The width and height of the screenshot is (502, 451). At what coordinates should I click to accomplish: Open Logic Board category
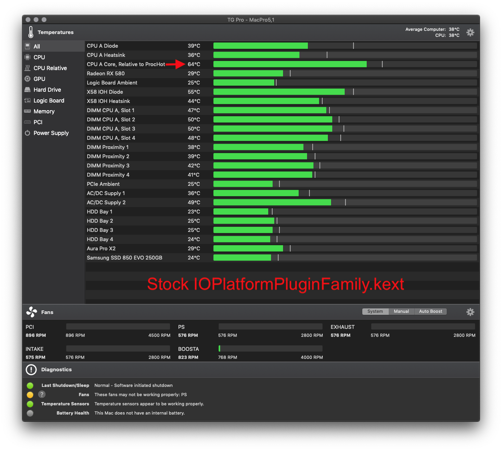(x=53, y=100)
